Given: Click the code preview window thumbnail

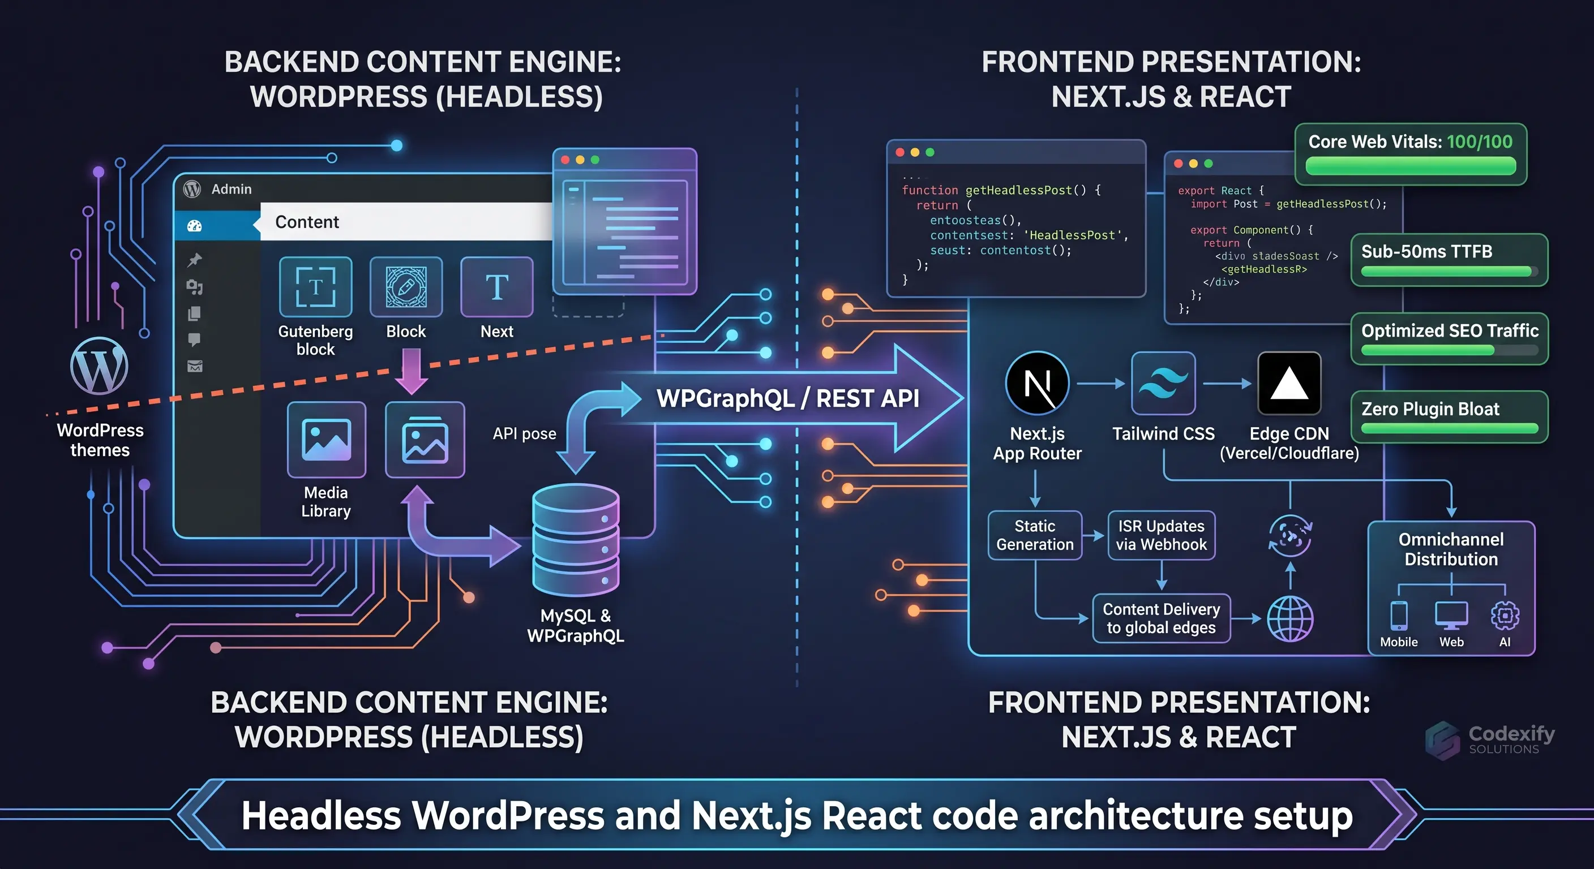Looking at the screenshot, I should coord(625,222).
